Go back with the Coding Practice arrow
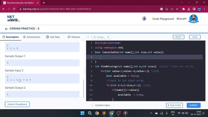 [x=6, y=29]
